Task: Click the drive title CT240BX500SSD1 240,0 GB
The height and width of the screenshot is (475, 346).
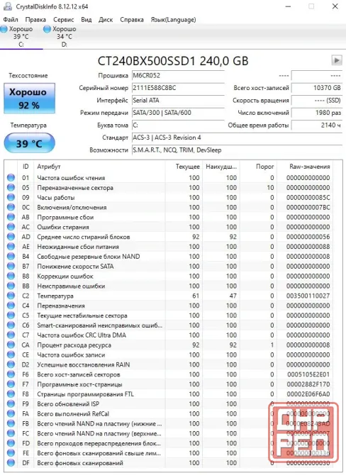Action: [173, 61]
